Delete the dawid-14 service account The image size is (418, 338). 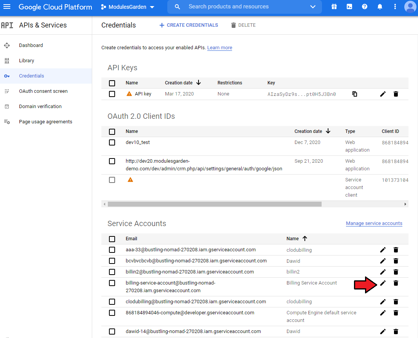tap(396, 332)
